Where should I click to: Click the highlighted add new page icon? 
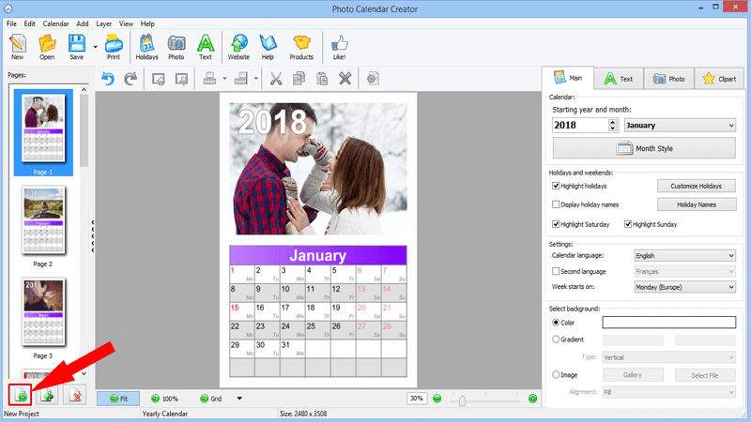coord(21,395)
